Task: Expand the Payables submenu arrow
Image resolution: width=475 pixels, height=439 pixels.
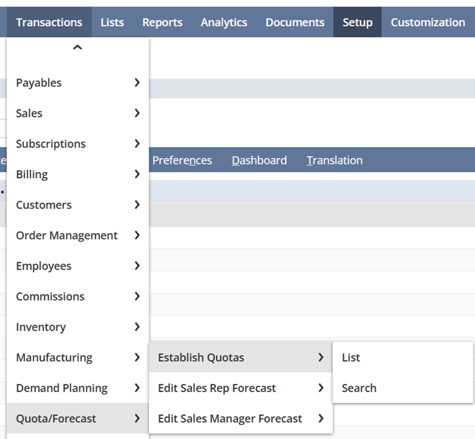Action: pos(137,83)
